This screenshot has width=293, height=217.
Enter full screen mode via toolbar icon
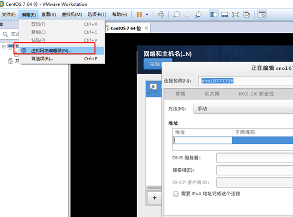coord(235,14)
